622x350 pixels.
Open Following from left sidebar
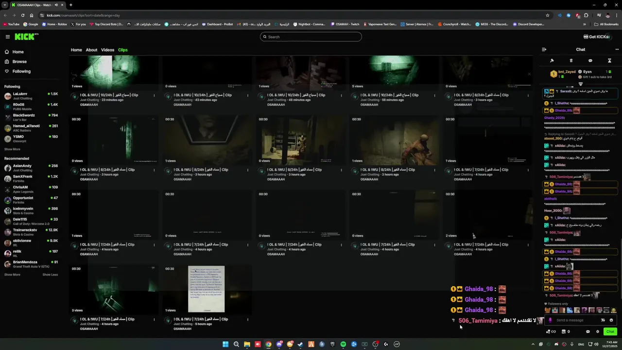(17, 71)
